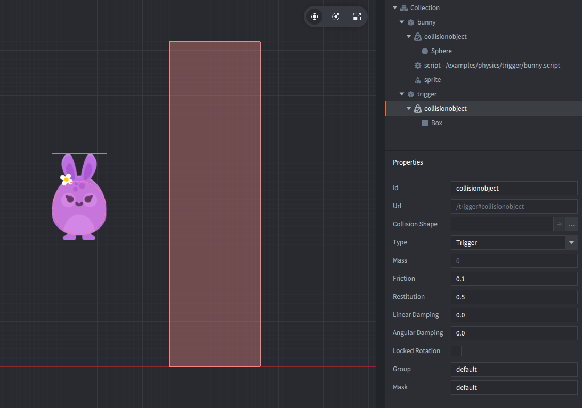Viewport: 582px width, 408px height.
Task: Click the Friction value field
Action: point(513,279)
